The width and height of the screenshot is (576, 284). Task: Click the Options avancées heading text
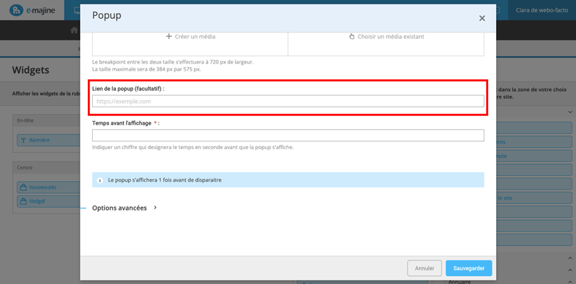pyautogui.click(x=120, y=208)
